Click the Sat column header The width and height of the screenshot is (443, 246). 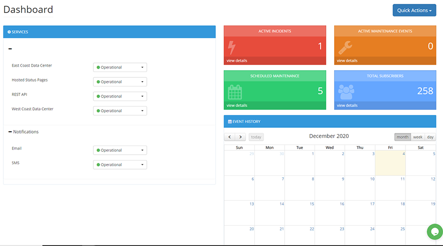(420, 148)
